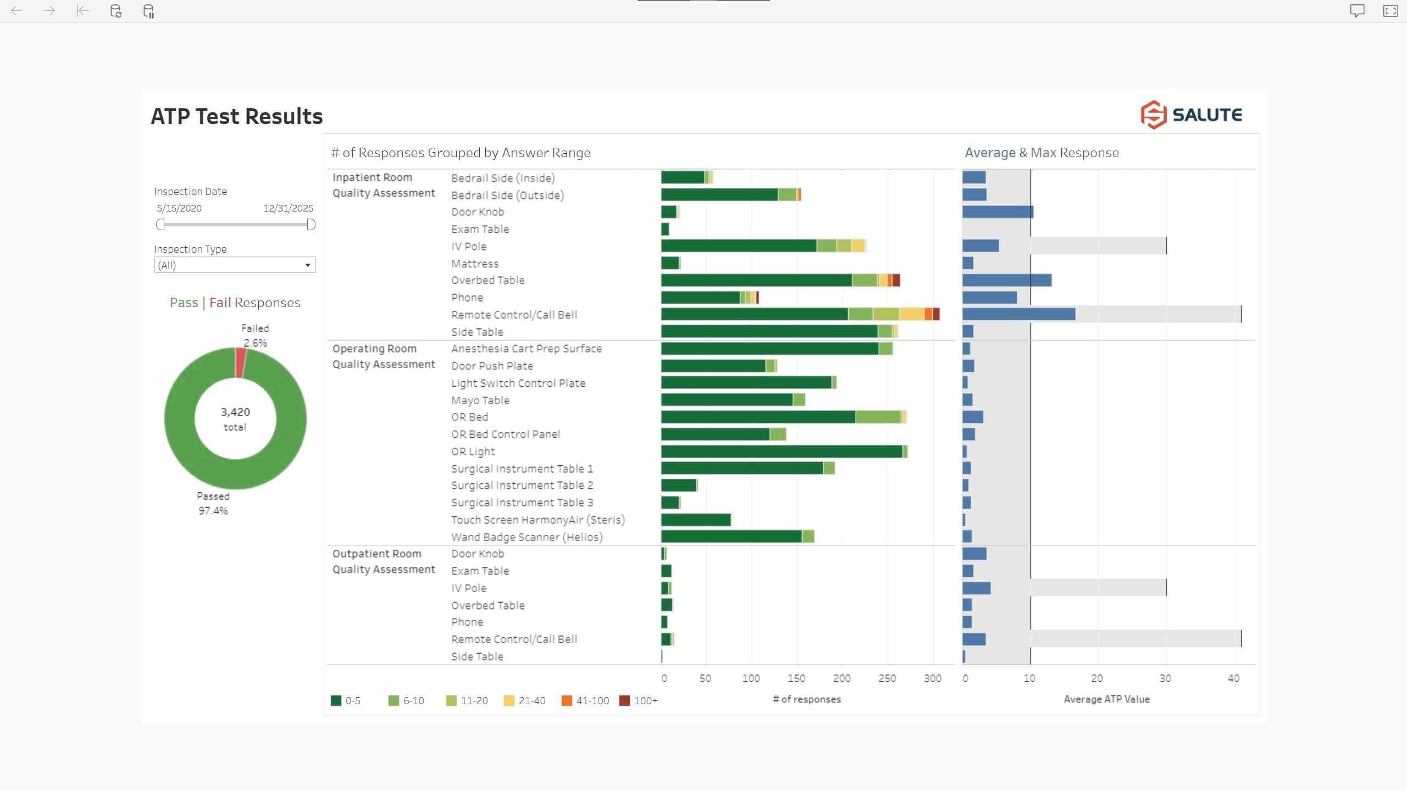
Task: Click the revert to start icon
Action: pyautogui.click(x=82, y=11)
